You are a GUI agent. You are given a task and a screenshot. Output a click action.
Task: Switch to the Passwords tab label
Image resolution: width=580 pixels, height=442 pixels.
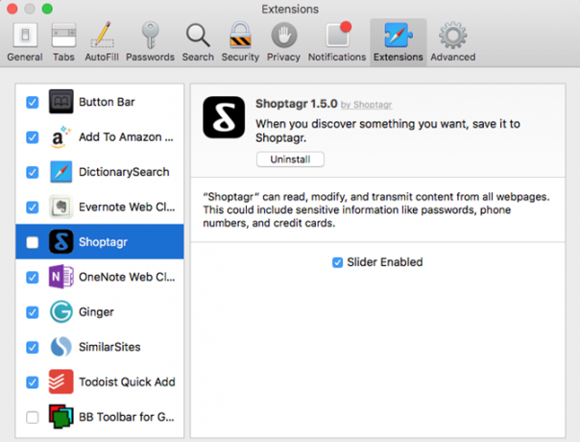coord(150,57)
